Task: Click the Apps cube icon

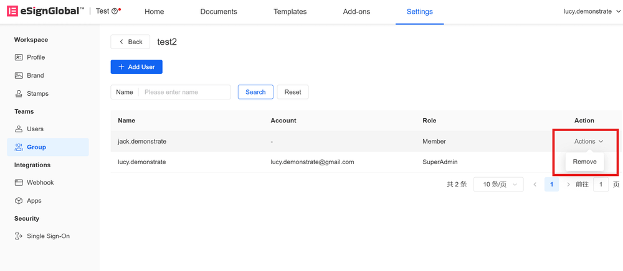Action: point(19,201)
